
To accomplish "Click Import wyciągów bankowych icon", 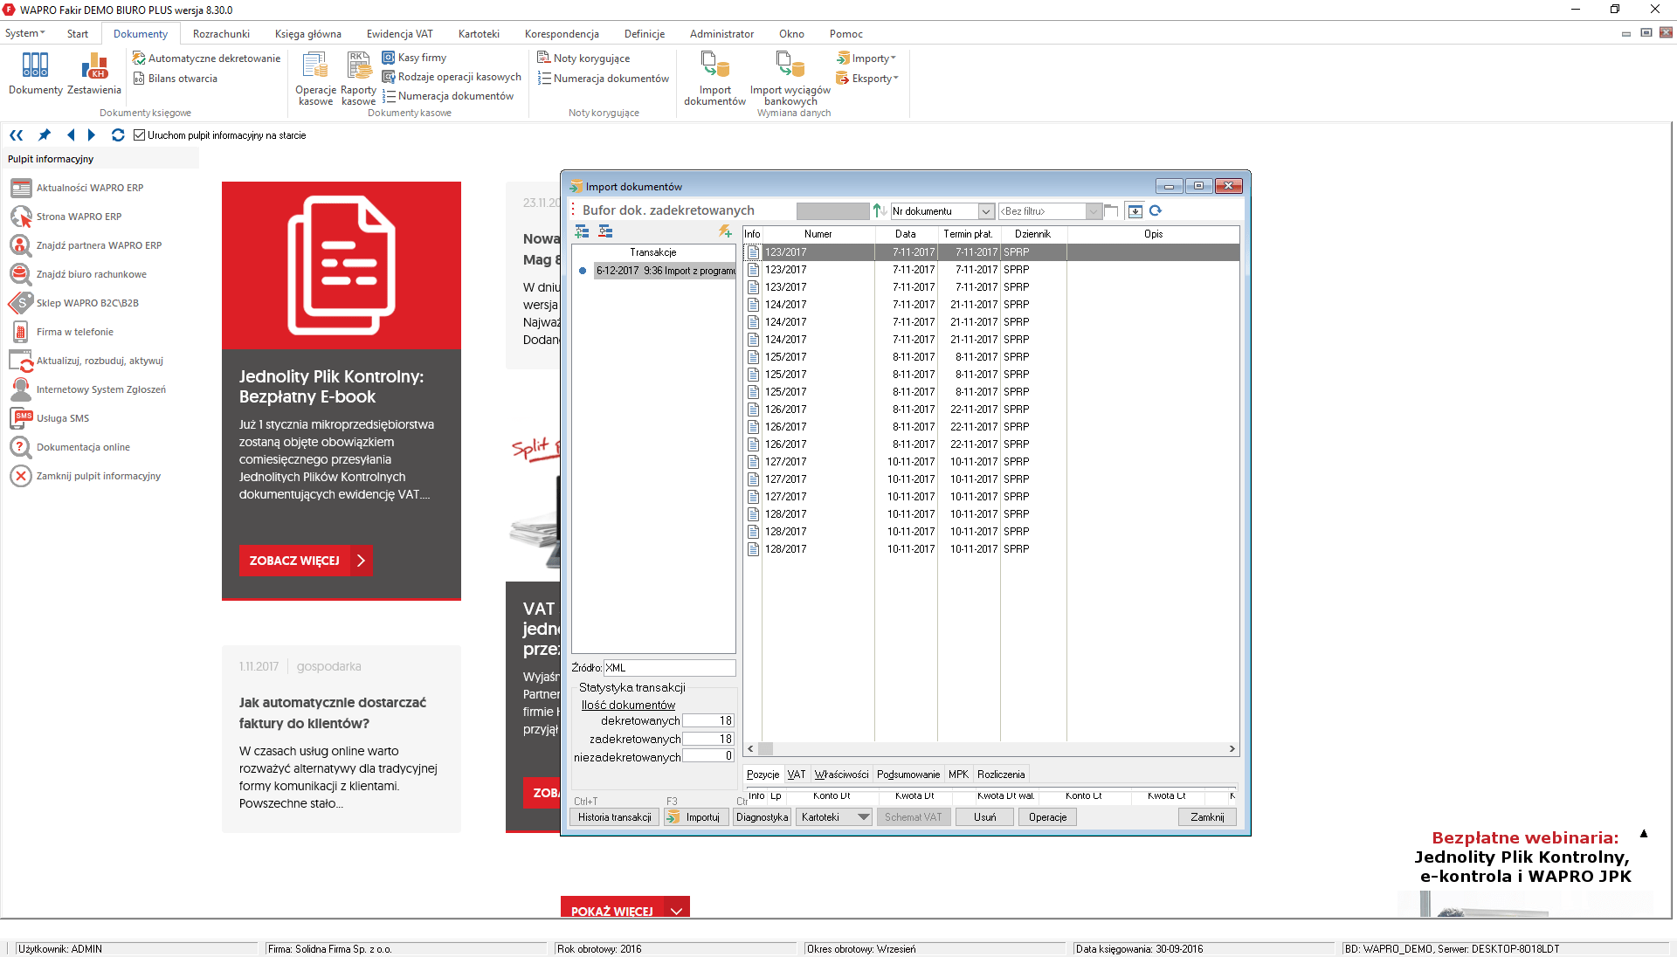I will 790,65.
